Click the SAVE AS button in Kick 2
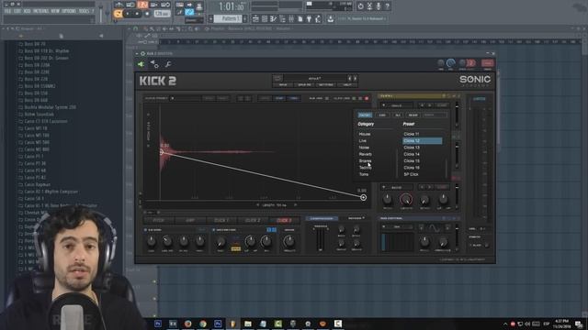The height and width of the screenshot is (330, 588). (x=304, y=85)
